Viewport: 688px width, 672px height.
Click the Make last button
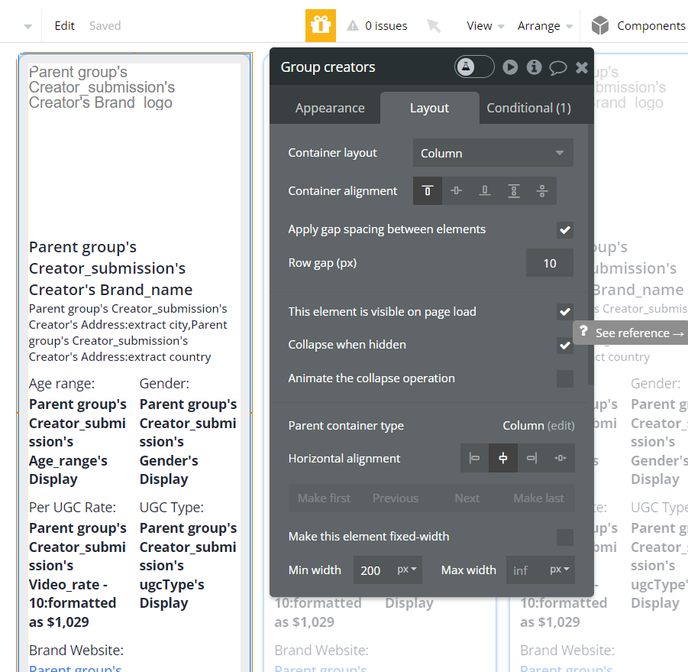(x=539, y=498)
